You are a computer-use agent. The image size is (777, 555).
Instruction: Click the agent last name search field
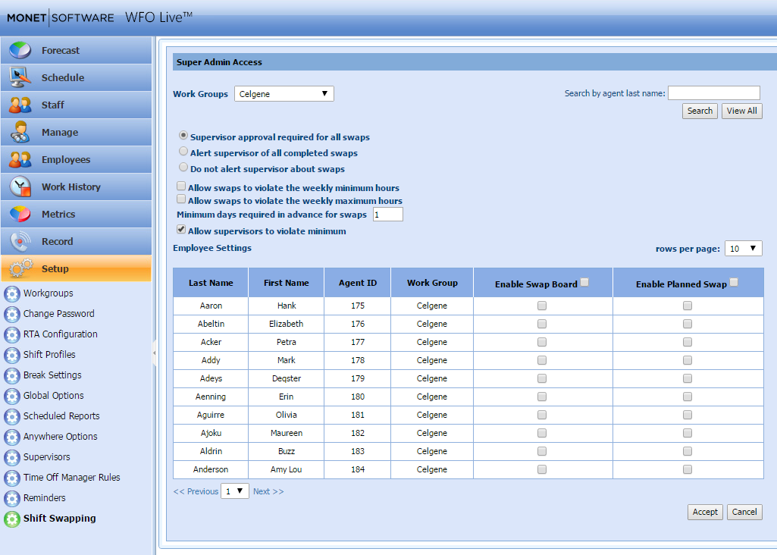[713, 93]
